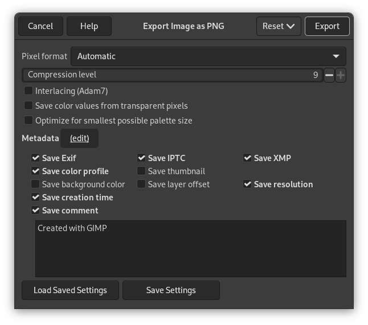
Task: Enable Save color values from transparent pixels
Action: coord(28,106)
